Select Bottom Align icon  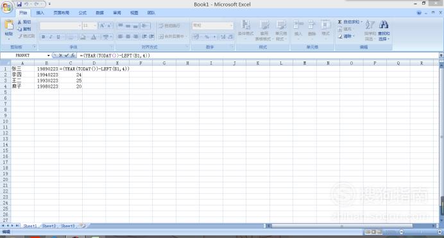[x=135, y=26]
